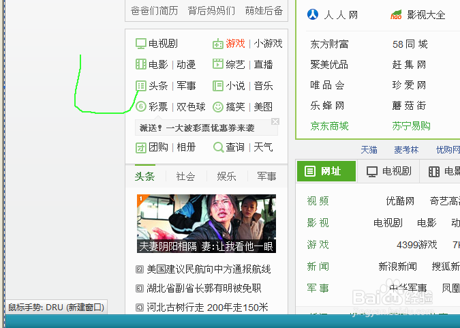Visit the 唯品会 site link
Screen dimensions: 460x328
(327, 85)
